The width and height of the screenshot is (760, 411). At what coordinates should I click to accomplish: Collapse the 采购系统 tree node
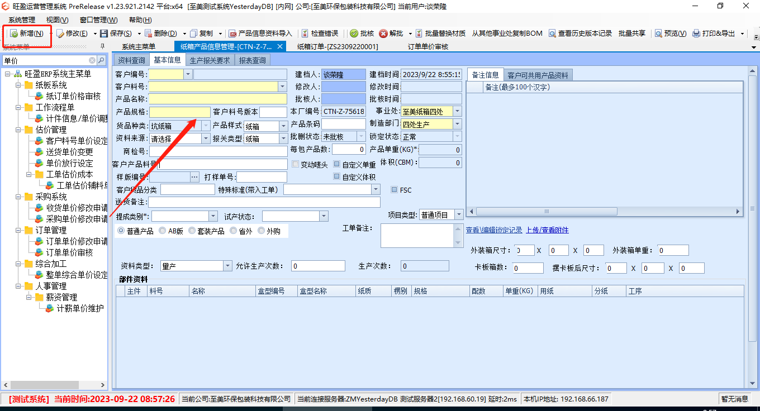tap(18, 197)
